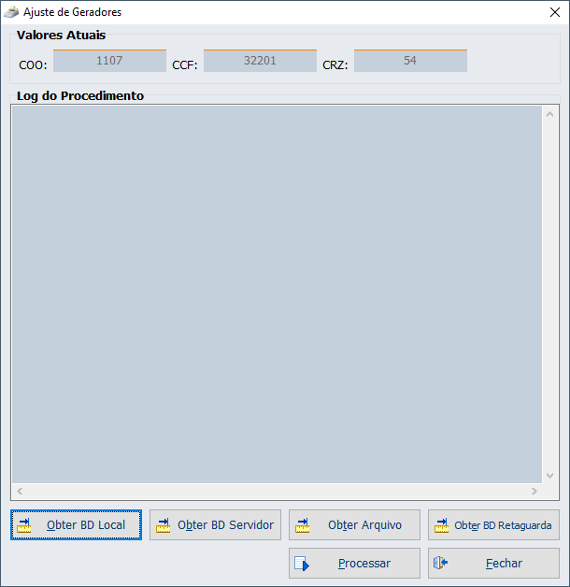Click the log's horizontal scrollbar left arrow
Image resolution: width=570 pixels, height=587 pixels.
(x=19, y=491)
